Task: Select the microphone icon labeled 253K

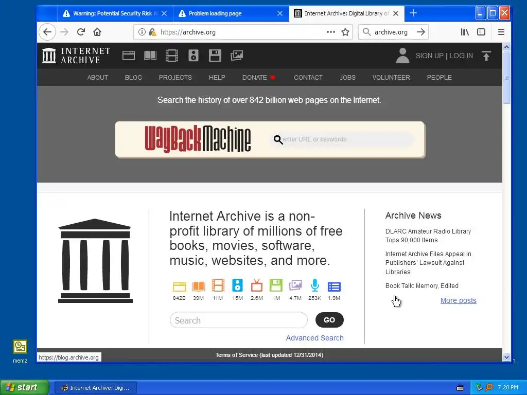Action: pyautogui.click(x=314, y=285)
